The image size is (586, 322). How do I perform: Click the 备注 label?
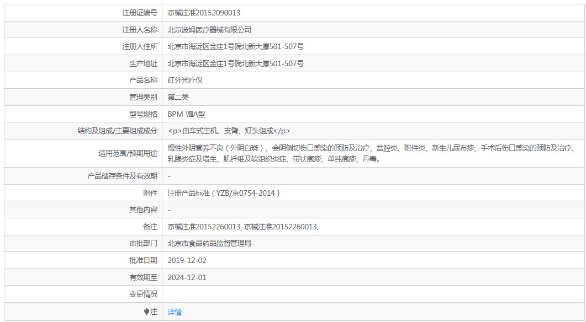[x=150, y=227]
